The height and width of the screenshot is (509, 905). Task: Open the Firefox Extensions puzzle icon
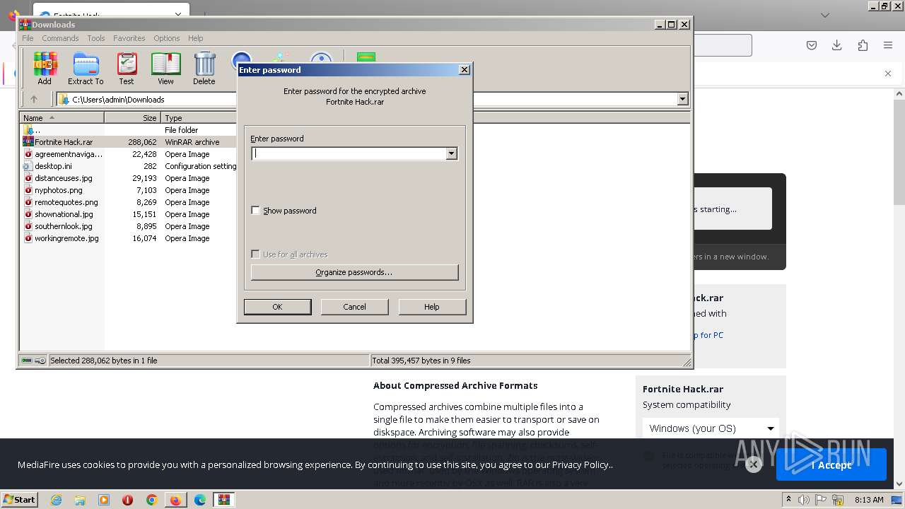(863, 45)
